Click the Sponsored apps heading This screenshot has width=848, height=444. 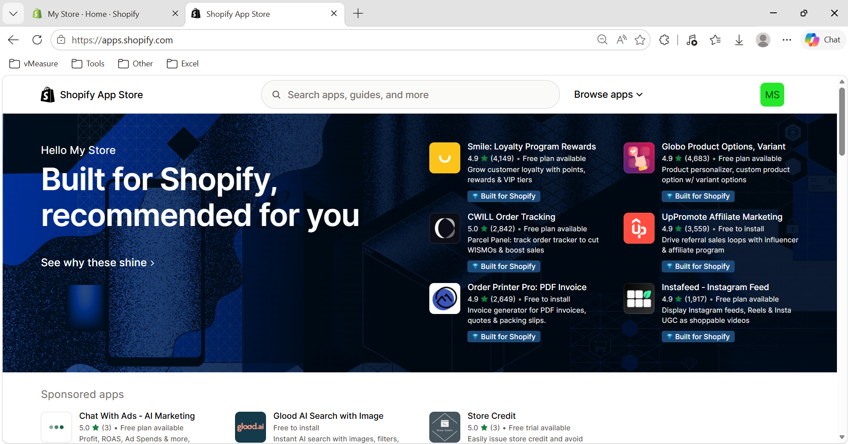coord(82,394)
